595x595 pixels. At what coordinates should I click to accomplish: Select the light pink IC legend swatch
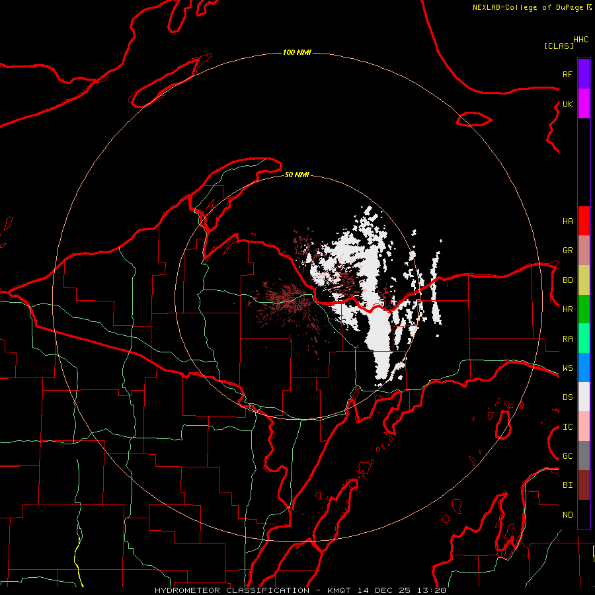pyautogui.click(x=584, y=426)
